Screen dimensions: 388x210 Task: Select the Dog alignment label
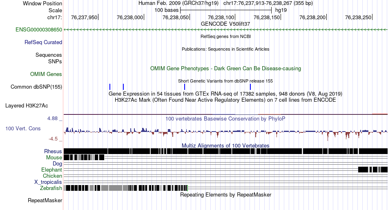[x=57, y=164]
